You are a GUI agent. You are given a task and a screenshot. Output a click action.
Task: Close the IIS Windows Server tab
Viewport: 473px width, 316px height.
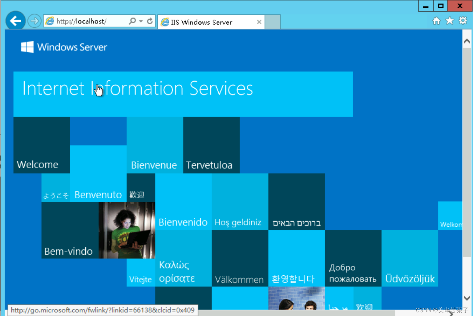click(x=259, y=22)
